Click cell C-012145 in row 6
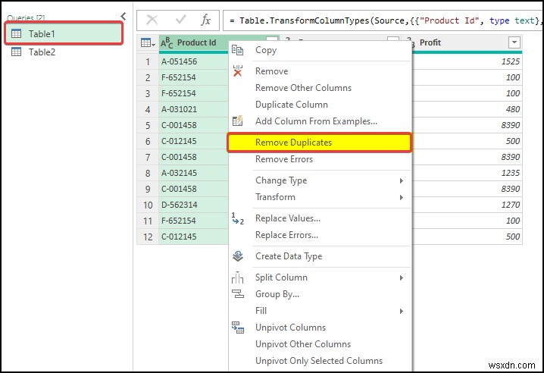 click(x=194, y=141)
